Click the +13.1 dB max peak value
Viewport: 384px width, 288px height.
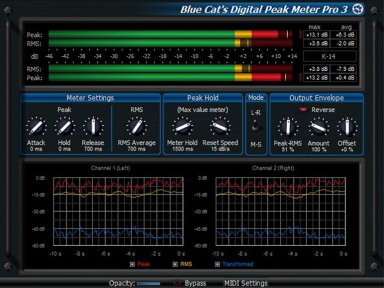[317, 35]
